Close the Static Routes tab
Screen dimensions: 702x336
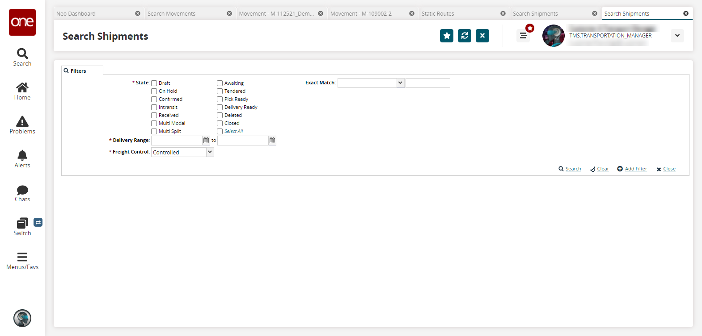tap(503, 13)
